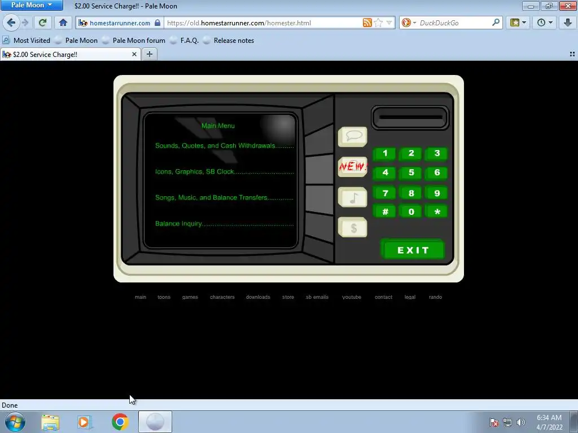Select Icons, Graphics, SB Clock option

click(224, 171)
